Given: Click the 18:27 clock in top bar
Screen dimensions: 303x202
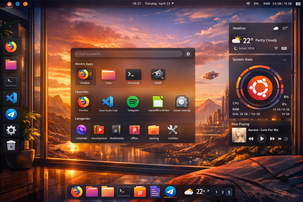Looking at the screenshot, I should tap(137, 4).
